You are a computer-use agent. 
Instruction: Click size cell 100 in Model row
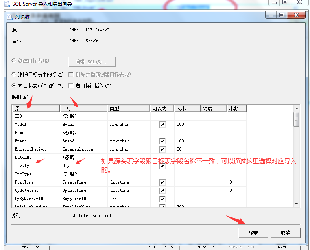(187, 124)
